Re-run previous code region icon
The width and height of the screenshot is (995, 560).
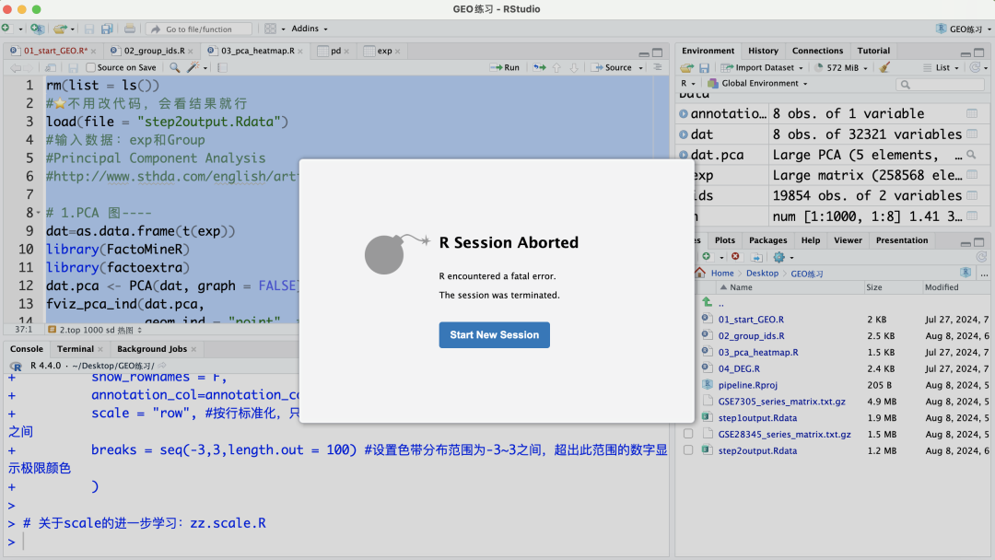point(539,67)
